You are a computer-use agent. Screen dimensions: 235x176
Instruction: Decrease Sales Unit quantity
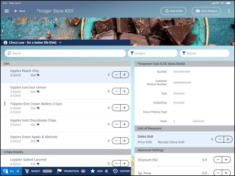coord(220,139)
